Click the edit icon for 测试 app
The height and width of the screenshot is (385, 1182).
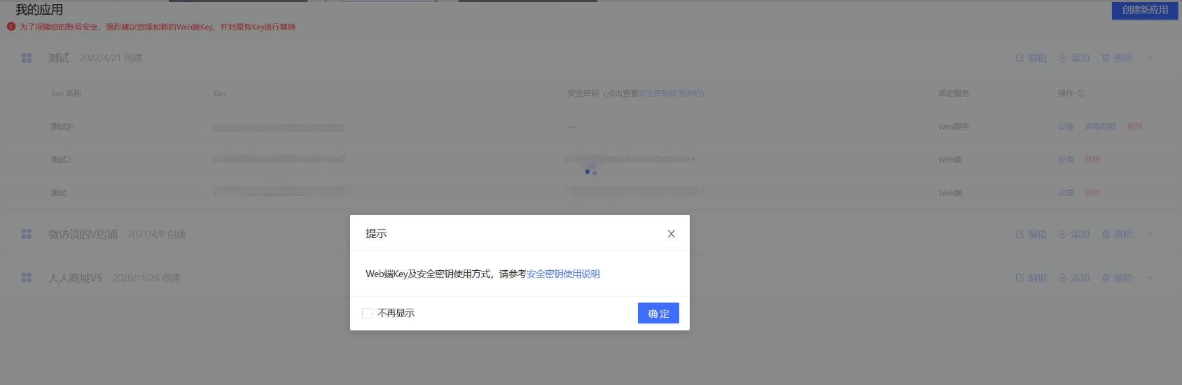1020,58
